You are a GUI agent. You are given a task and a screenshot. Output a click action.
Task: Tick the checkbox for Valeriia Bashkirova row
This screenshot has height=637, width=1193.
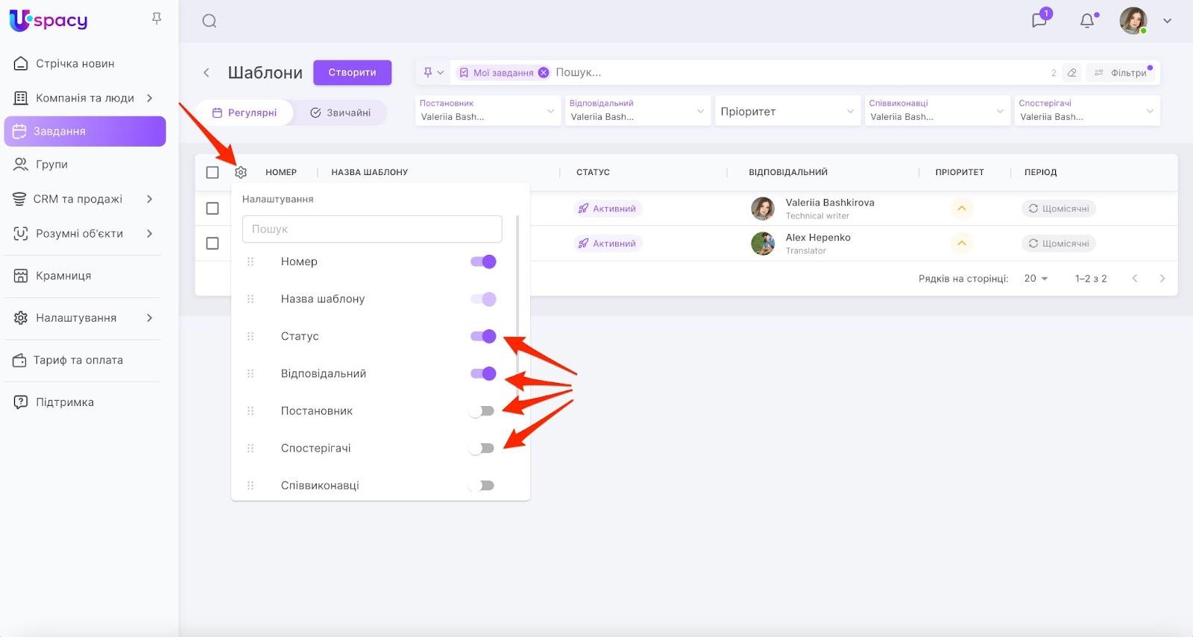click(213, 209)
